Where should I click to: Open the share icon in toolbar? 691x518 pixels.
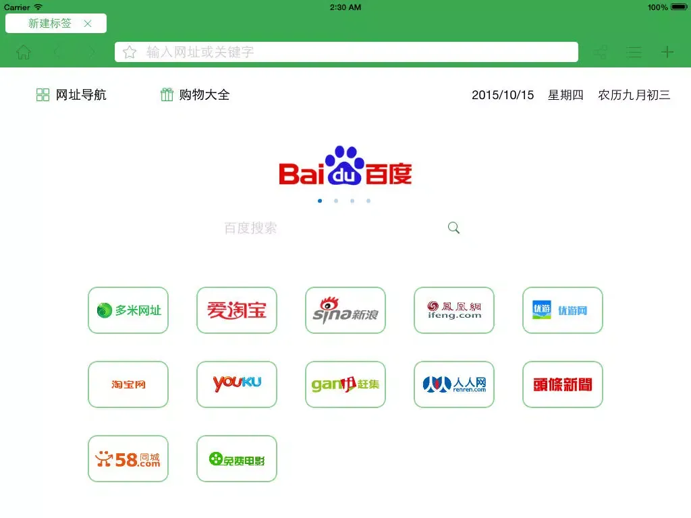[x=601, y=52]
